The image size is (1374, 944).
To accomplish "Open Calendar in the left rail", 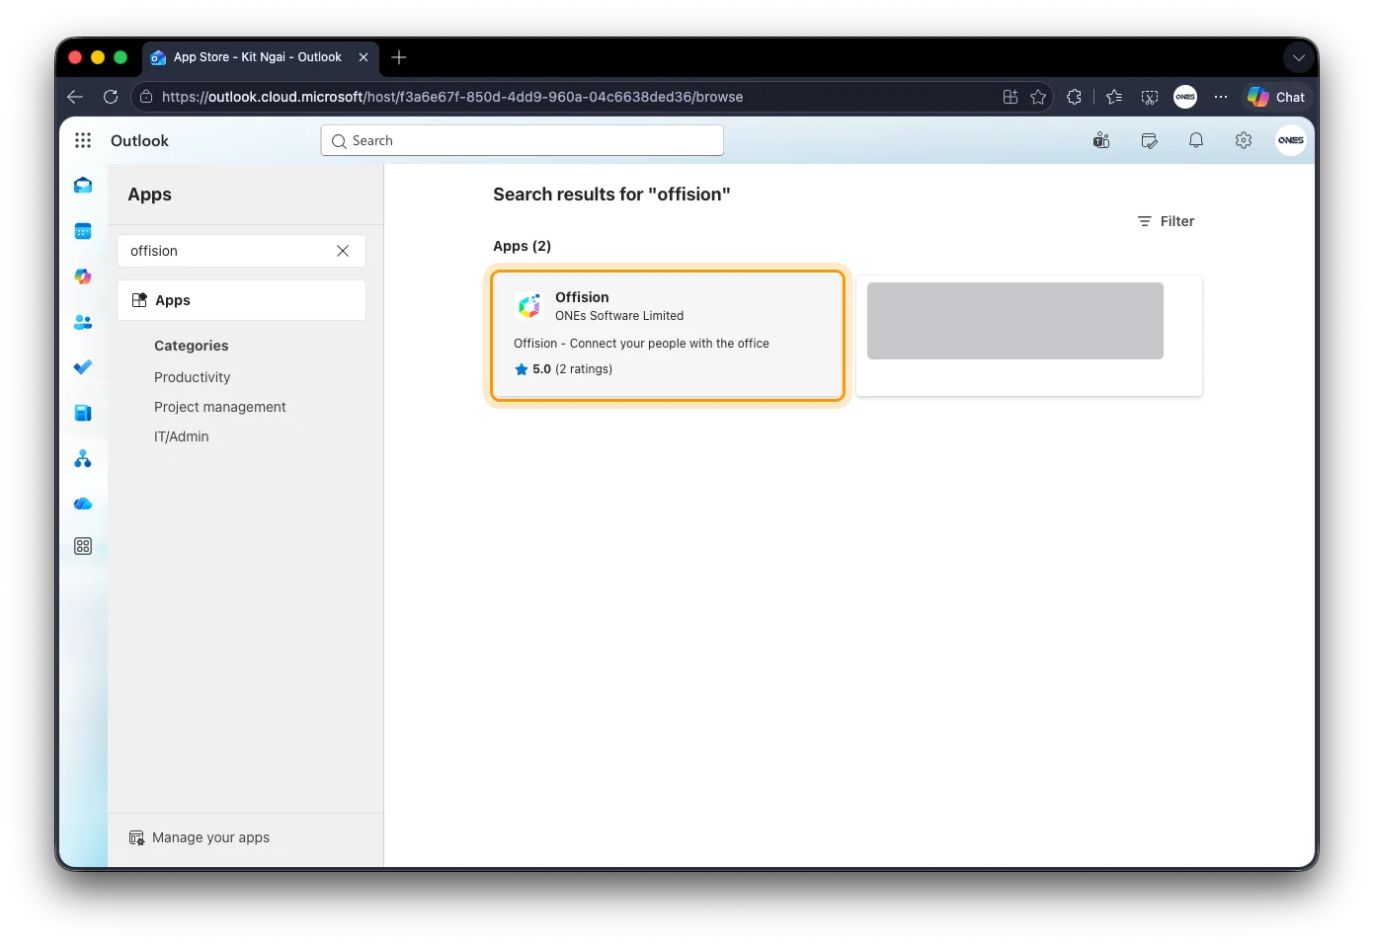I will (83, 231).
